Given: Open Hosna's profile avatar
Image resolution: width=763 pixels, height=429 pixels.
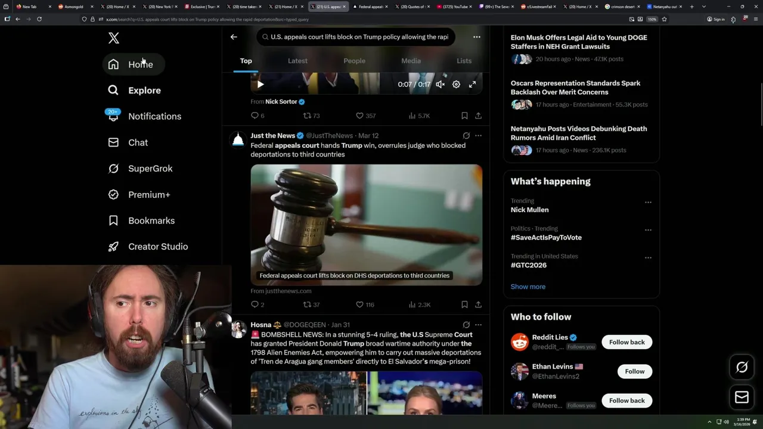Looking at the screenshot, I should click(x=238, y=329).
